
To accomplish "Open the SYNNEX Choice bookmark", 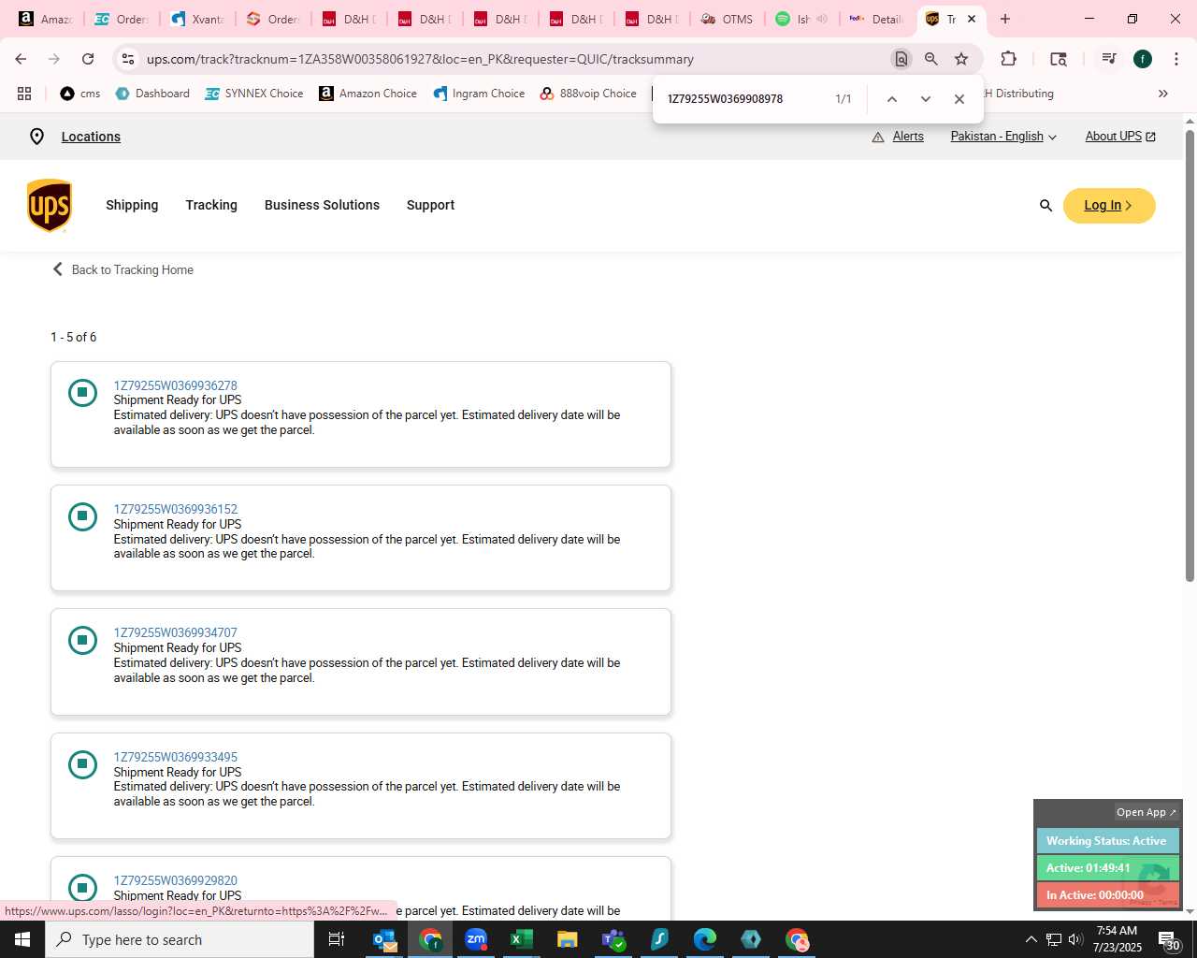I will coord(254,94).
